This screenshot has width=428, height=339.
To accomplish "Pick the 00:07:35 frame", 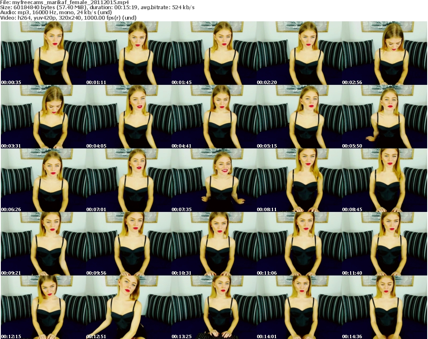I will [214, 181].
